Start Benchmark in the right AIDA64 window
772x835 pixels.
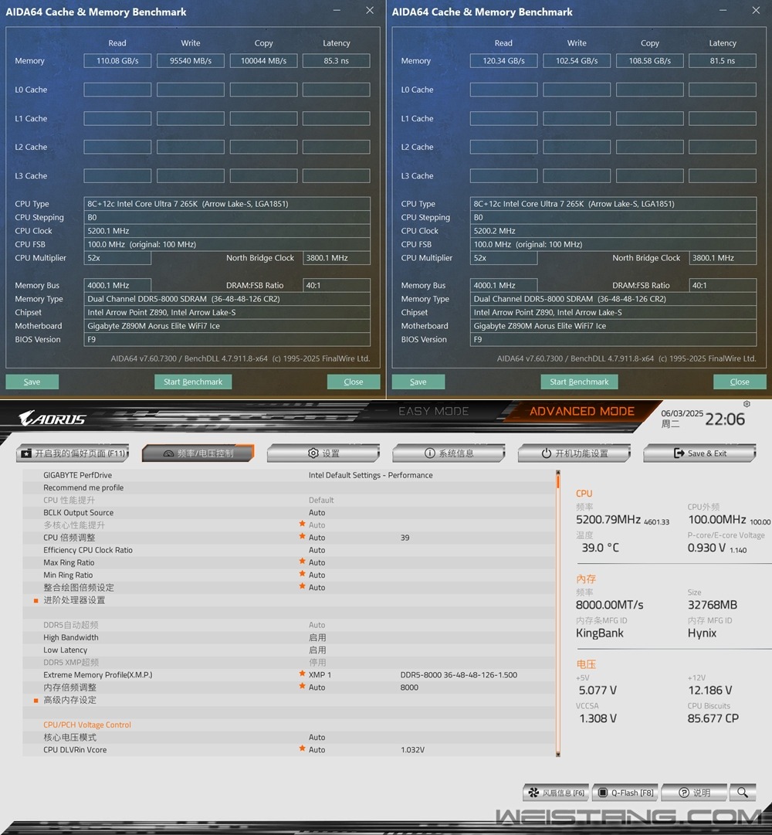click(580, 382)
